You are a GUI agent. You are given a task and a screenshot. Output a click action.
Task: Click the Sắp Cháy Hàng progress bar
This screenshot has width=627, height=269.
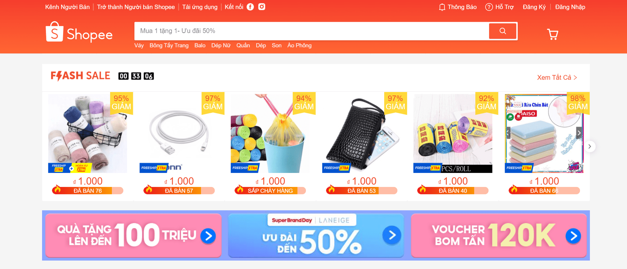(x=270, y=191)
